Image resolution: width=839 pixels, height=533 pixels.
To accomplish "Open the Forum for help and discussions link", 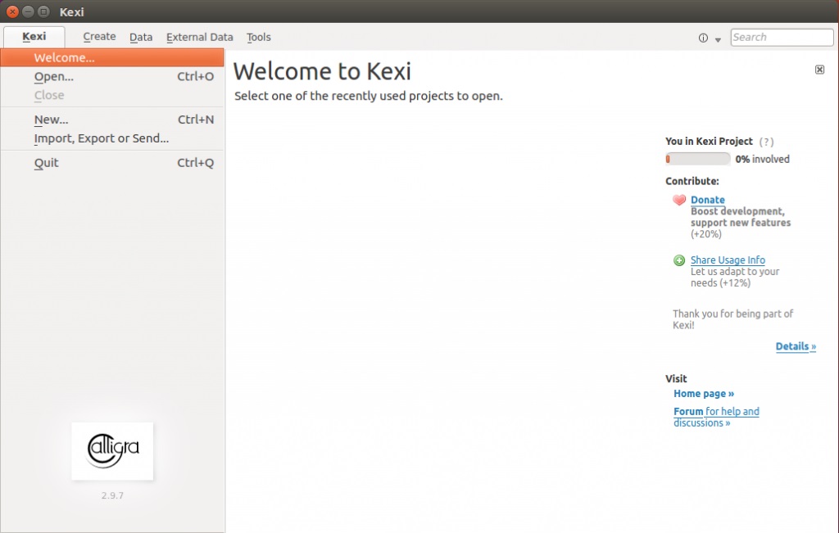I will (716, 417).
